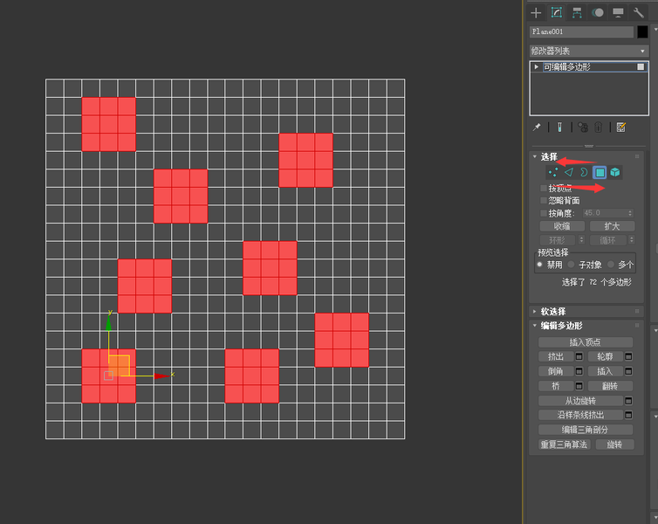Click the Pin Stack icon
The width and height of the screenshot is (658, 524).
coord(537,128)
